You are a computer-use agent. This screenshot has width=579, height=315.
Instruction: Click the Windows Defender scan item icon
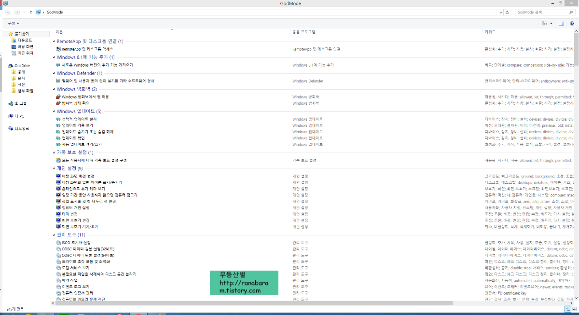click(x=58, y=81)
